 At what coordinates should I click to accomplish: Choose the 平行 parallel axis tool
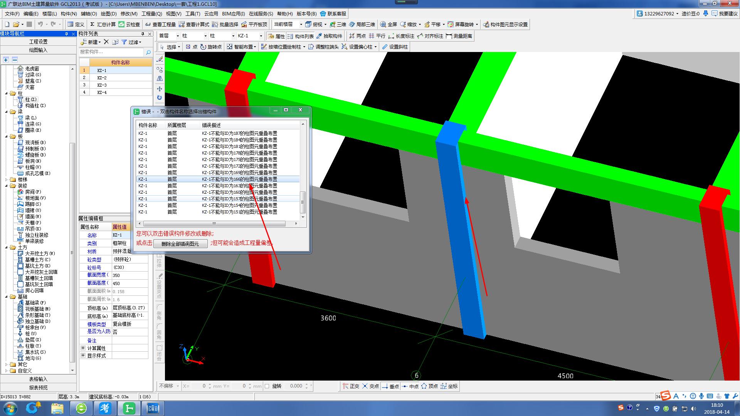point(377,36)
